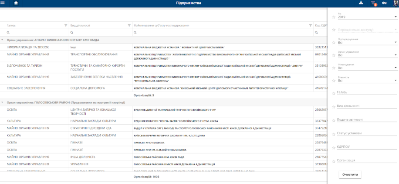399x184 pixels.
Task: Star the Рік filter
Action: click(x=334, y=17)
